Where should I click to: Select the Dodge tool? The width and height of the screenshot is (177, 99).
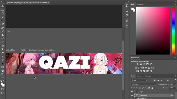tap(2, 53)
